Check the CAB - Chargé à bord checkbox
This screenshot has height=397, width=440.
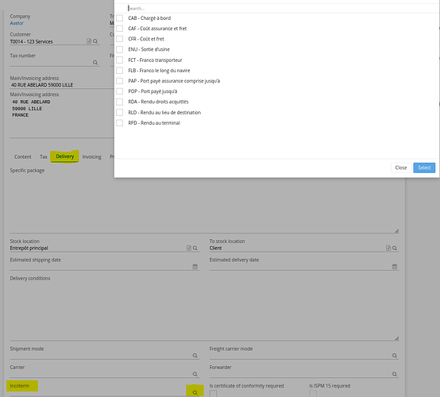[x=120, y=18]
